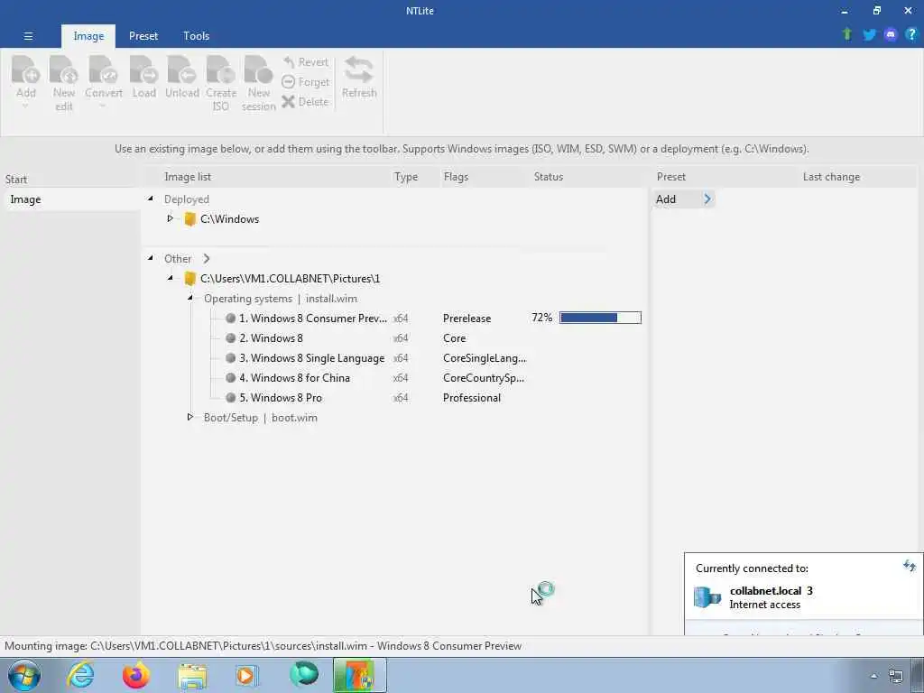Open the Convert dropdown arrow

coord(103,106)
